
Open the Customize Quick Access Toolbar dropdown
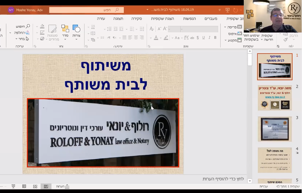(220, 10)
